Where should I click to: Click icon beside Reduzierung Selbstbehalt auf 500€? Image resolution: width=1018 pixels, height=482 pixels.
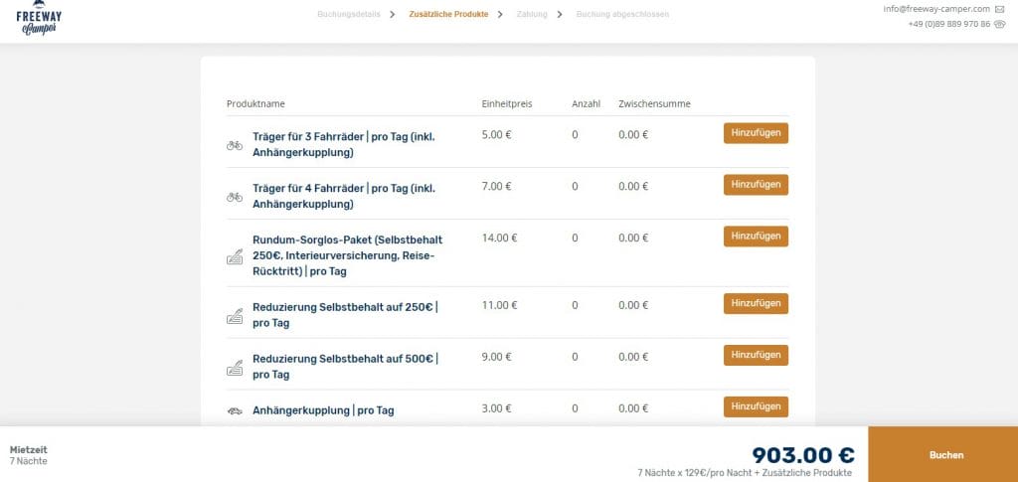[x=235, y=368]
